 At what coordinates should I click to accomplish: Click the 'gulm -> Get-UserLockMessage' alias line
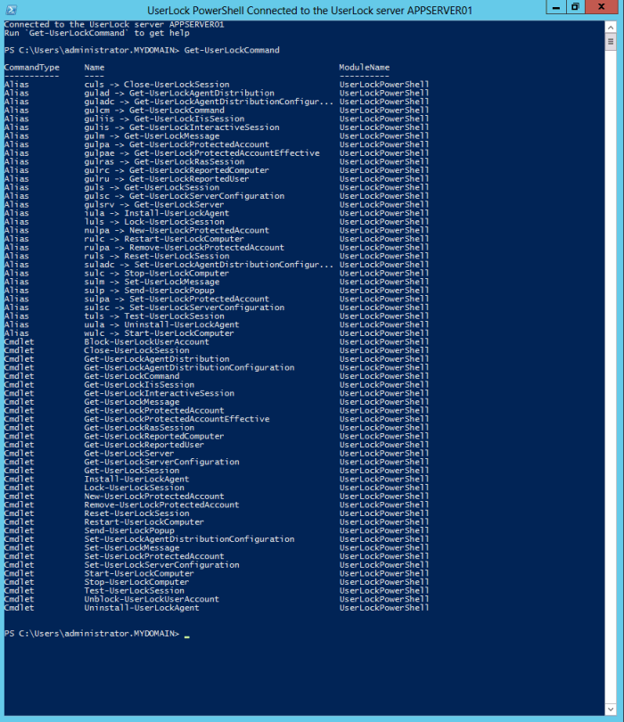pos(152,135)
